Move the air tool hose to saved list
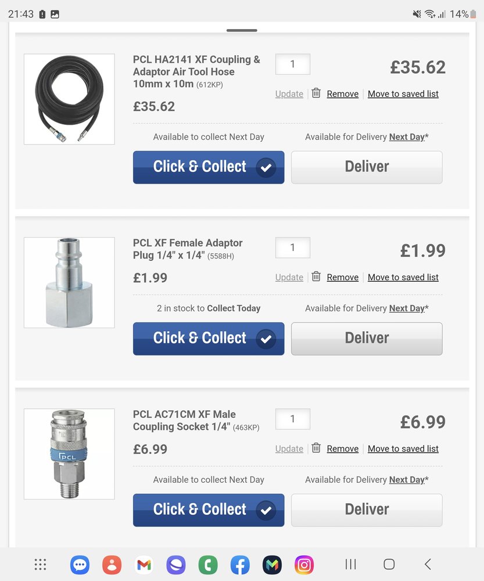 click(x=403, y=94)
